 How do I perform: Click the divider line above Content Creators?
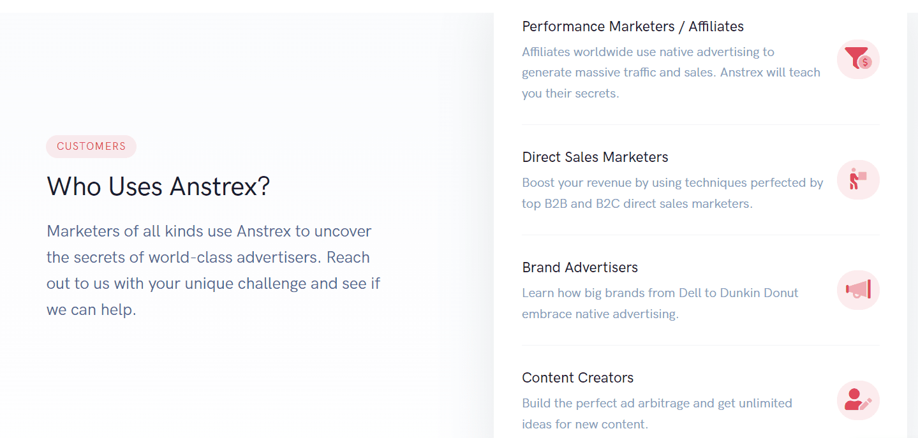click(700, 345)
